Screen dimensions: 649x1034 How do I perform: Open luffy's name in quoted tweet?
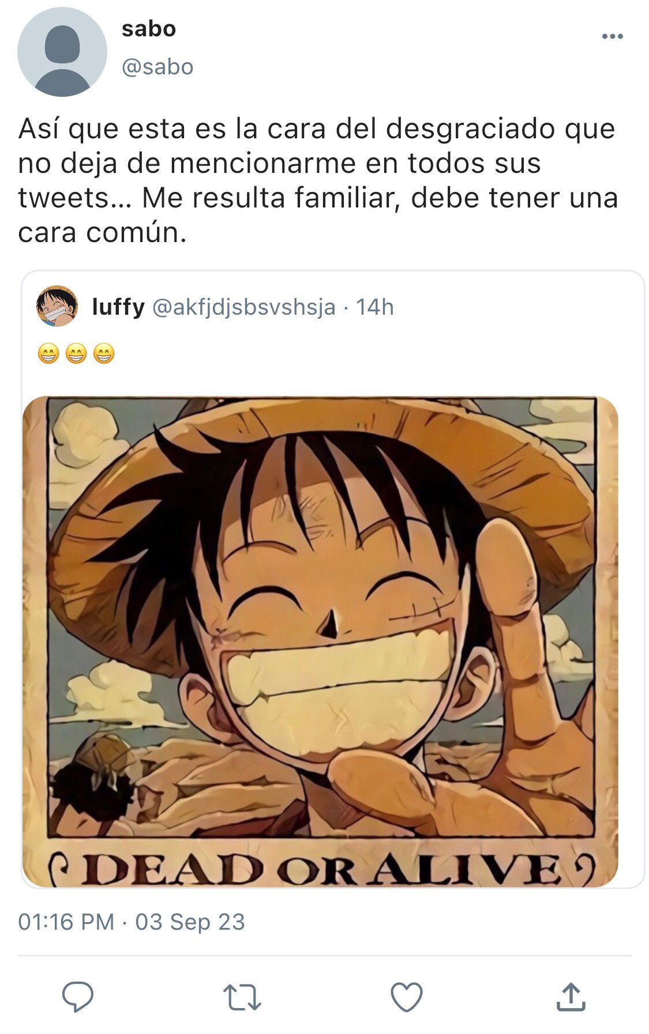tap(118, 307)
